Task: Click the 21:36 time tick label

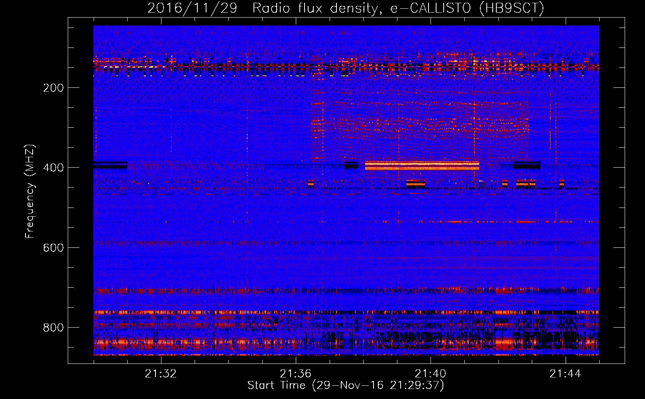Action: click(295, 374)
